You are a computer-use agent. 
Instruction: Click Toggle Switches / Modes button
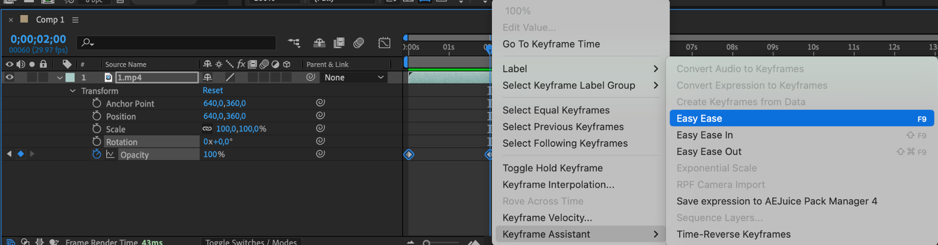(x=251, y=241)
